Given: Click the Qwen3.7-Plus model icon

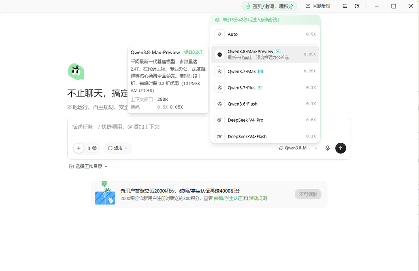Looking at the screenshot, I should 220,88.
